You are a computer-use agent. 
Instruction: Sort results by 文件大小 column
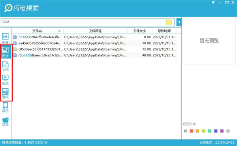[139, 31]
